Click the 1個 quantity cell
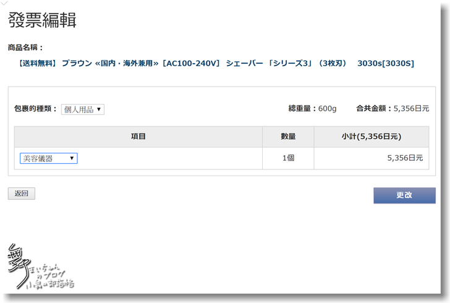This screenshot has height=303, width=450. [x=288, y=158]
